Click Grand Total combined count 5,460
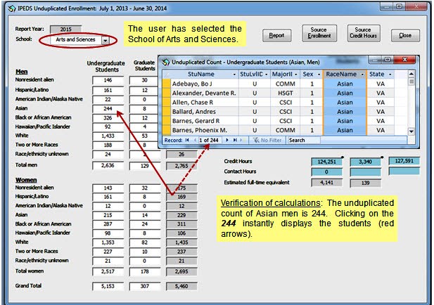Viewport: 434px width, 305px height. point(181,286)
